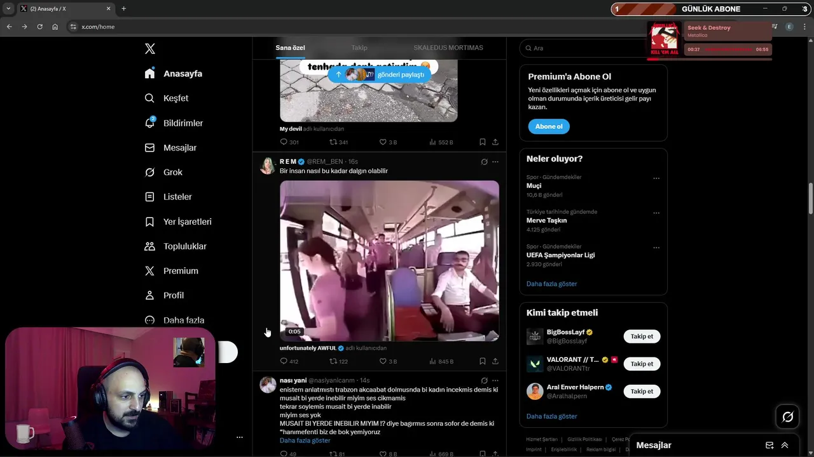Play the bus video thumbnail

[x=389, y=261]
